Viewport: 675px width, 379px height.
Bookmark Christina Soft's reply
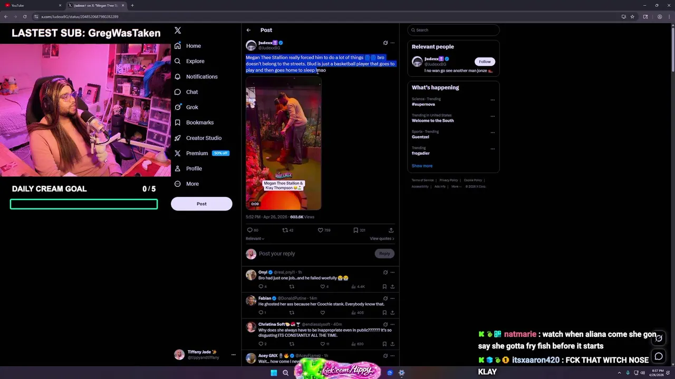(x=384, y=344)
